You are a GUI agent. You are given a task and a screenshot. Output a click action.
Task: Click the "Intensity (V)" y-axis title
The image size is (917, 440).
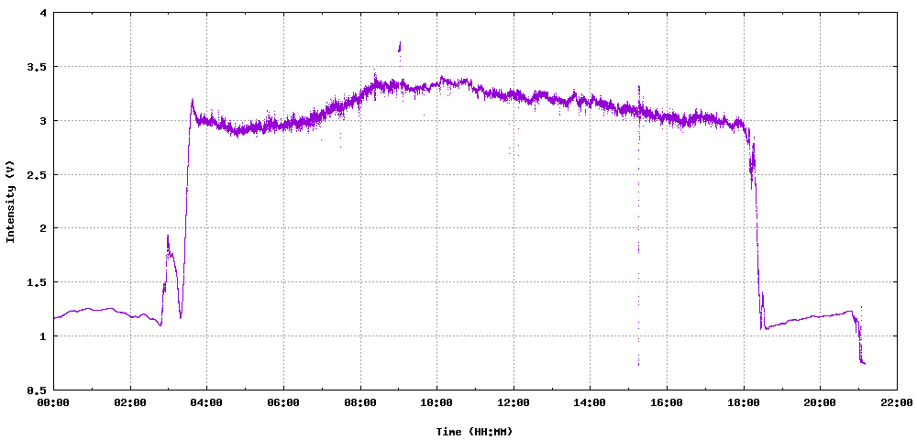point(11,201)
